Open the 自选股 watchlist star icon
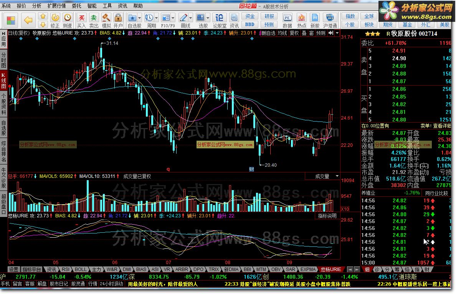The height and width of the screenshot is (294, 456). 132,18
